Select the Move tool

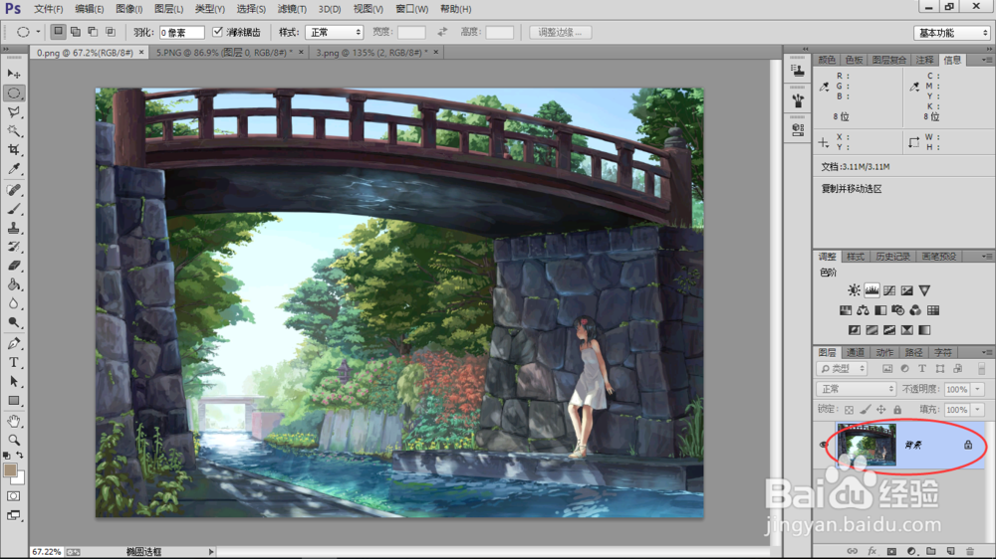click(x=14, y=75)
